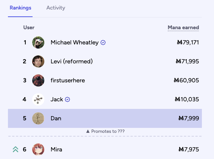Click the verified badge next to Jack

tap(67, 99)
